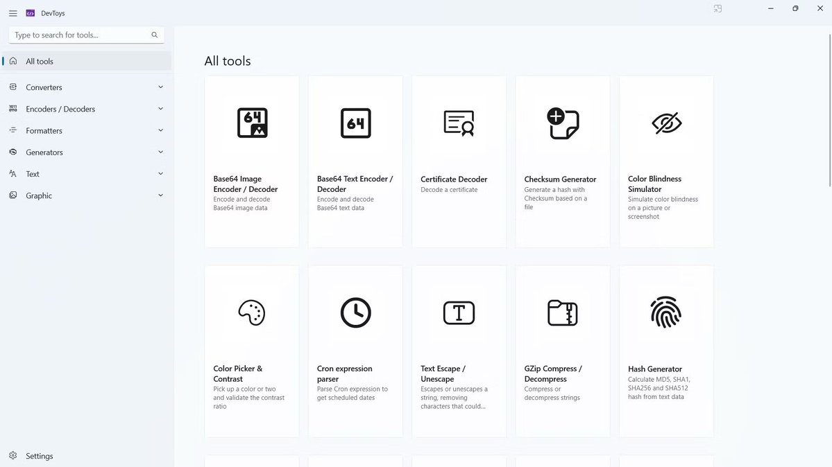
Task: Open the Cron expression parser title
Action: [344, 373]
